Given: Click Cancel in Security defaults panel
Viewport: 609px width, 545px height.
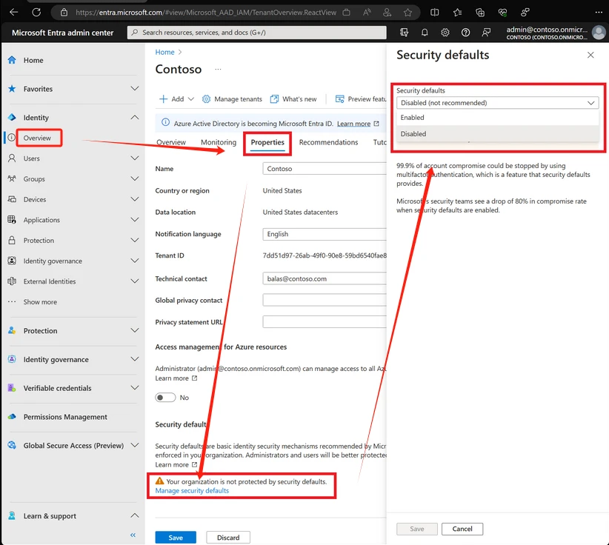Looking at the screenshot, I should point(462,529).
